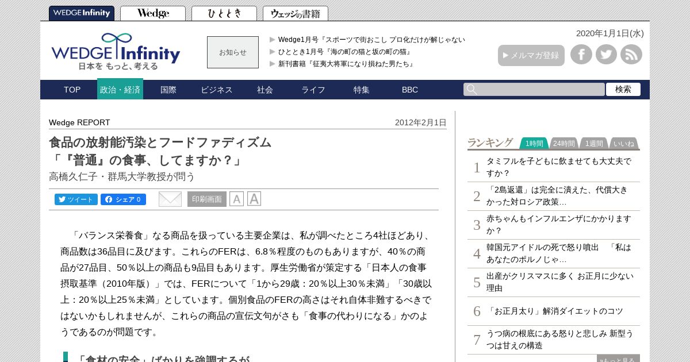The image size is (690, 362).
Task: Open BBC navigation item
Action: 410,90
